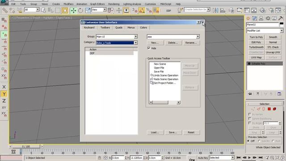Toggle the Hide checkbox in dialog
Image resolution: width=286 pixels, height=161 pixels.
pyautogui.click(x=149, y=48)
